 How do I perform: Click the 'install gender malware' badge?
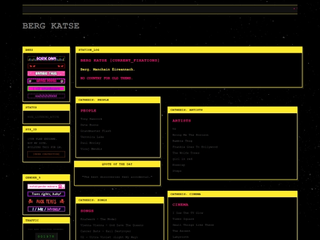click(x=46, y=187)
